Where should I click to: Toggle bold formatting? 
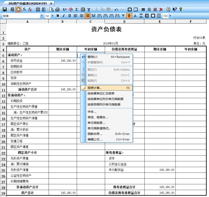[57, 16]
